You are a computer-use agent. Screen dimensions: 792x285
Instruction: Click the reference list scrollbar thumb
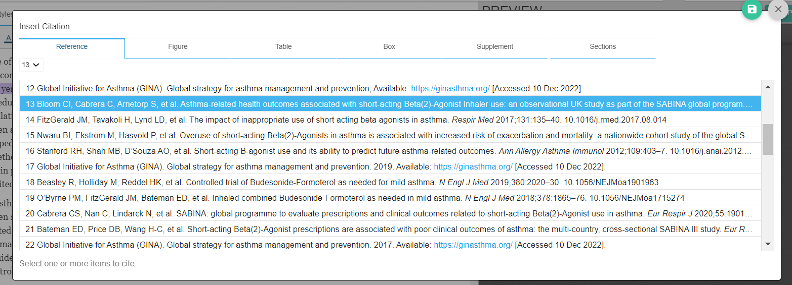[768, 139]
